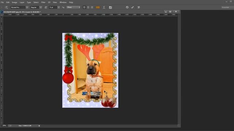The width and height of the screenshot is (234, 131).
Task: Commit current text edits with checkmark
Action: pos(132,7)
